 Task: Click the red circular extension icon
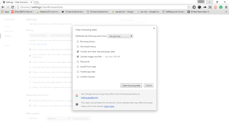click(x=215, y=7)
